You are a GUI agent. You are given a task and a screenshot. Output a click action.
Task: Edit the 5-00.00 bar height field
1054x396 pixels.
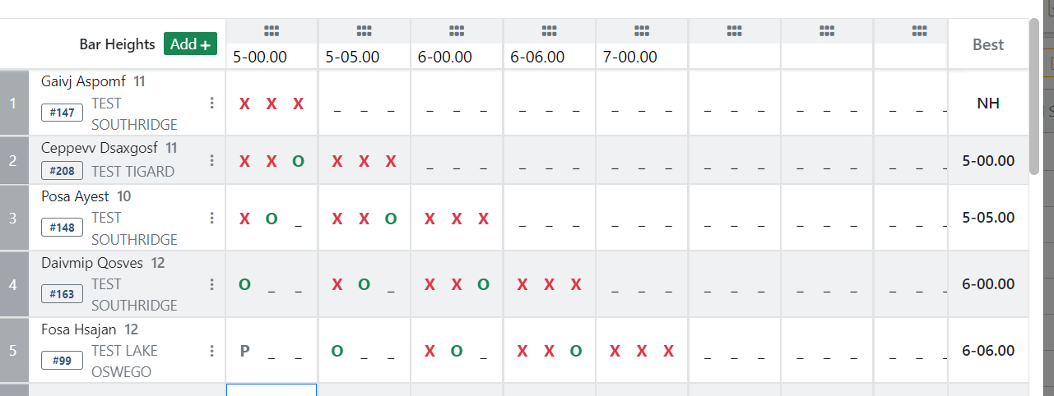pyautogui.click(x=272, y=58)
